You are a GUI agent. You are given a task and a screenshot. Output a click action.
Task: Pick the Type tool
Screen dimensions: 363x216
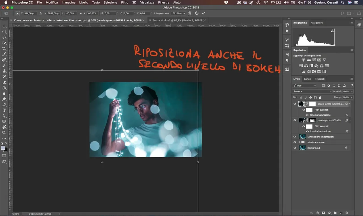point(4,110)
